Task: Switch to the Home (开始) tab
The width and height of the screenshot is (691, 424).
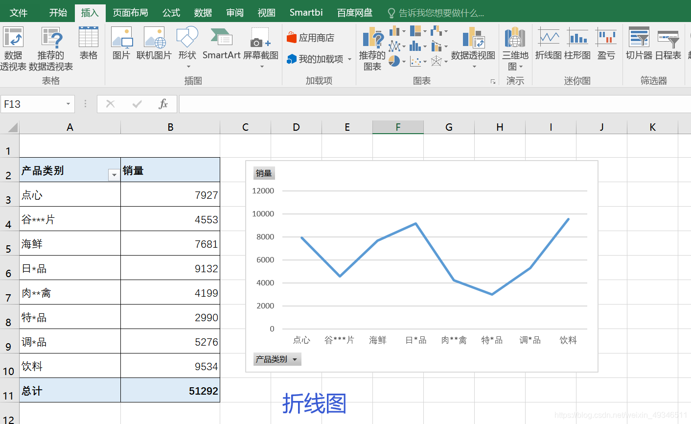Action: tap(58, 13)
